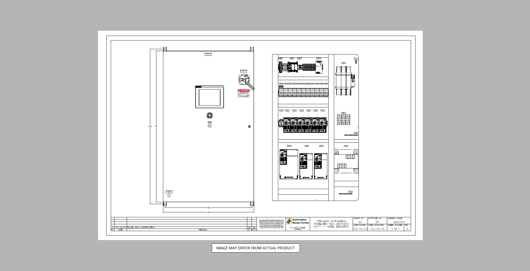This screenshot has width=530, height=271.
Task: Click the small three-pole fuse block
Action: (343, 120)
